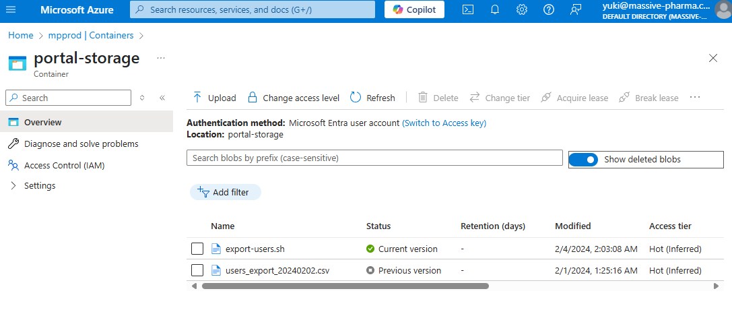Collapse the left navigation pane
Image resolution: width=732 pixels, height=314 pixels.
click(x=162, y=98)
